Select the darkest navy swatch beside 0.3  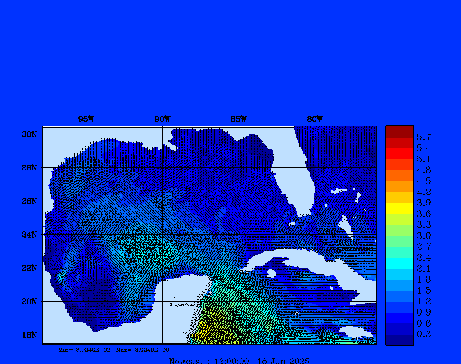tap(399, 340)
